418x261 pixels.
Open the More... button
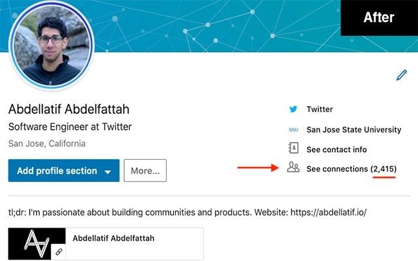click(145, 171)
